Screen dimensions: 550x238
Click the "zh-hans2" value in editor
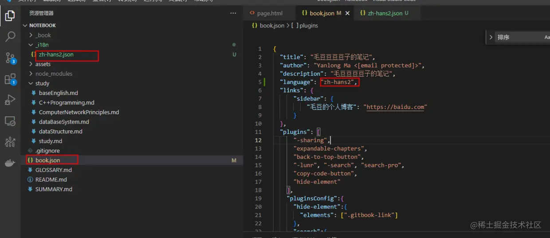coord(337,82)
